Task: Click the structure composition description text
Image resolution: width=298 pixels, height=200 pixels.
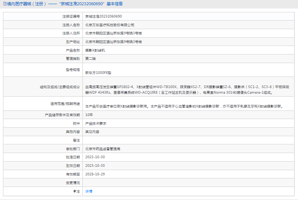Action: [187, 90]
